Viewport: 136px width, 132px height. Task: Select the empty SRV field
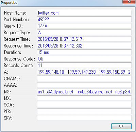click(84, 118)
